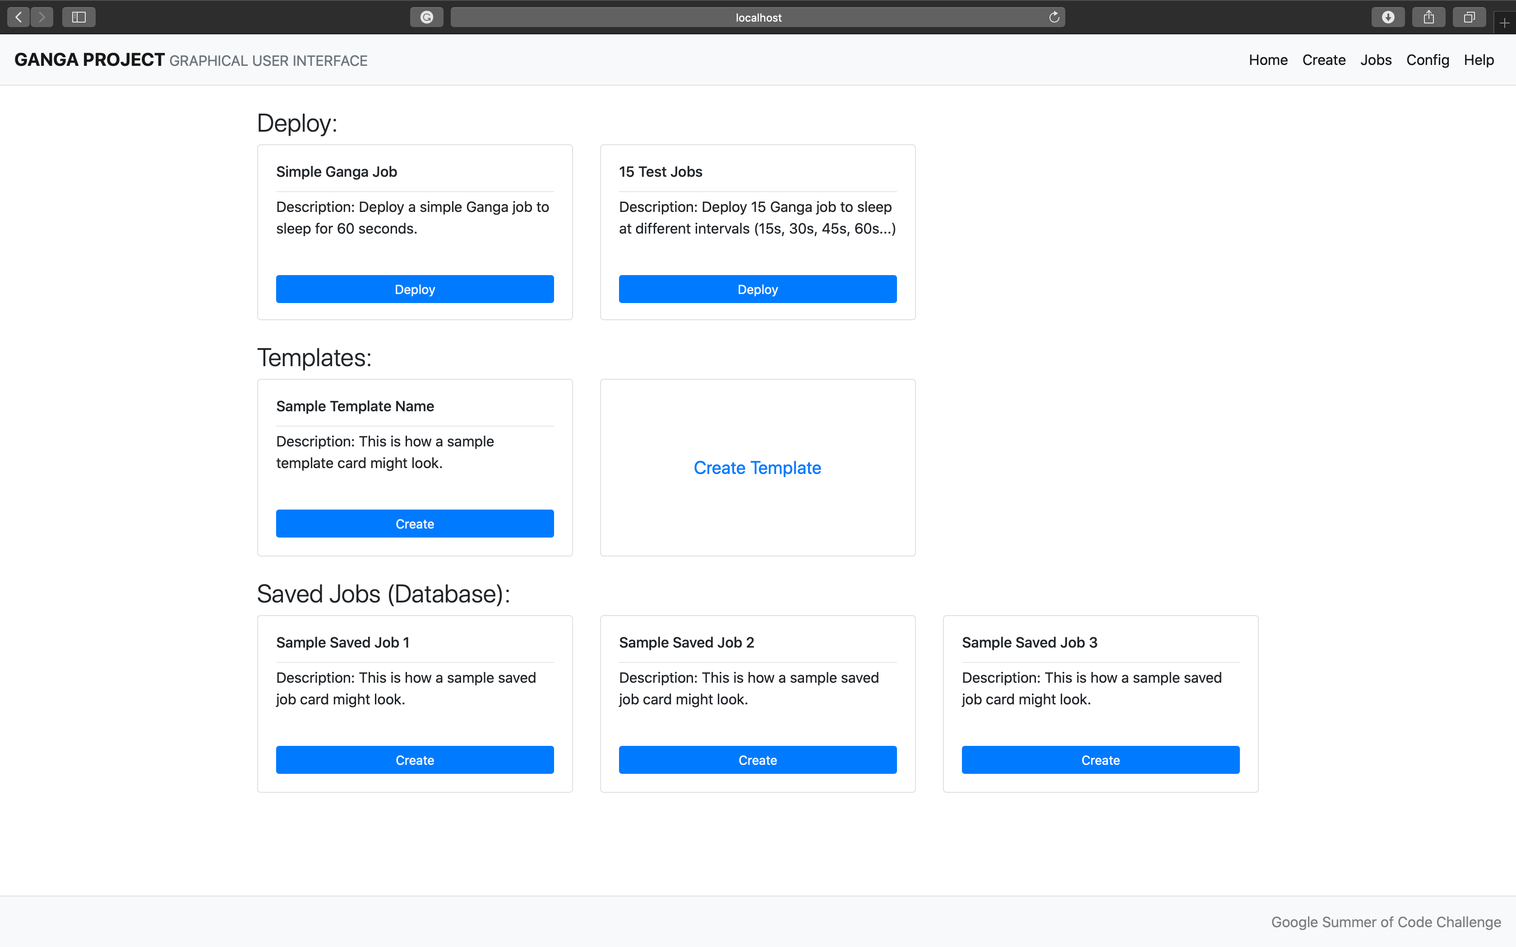Open a new tab with plus icon
This screenshot has width=1516, height=947.
[1505, 23]
